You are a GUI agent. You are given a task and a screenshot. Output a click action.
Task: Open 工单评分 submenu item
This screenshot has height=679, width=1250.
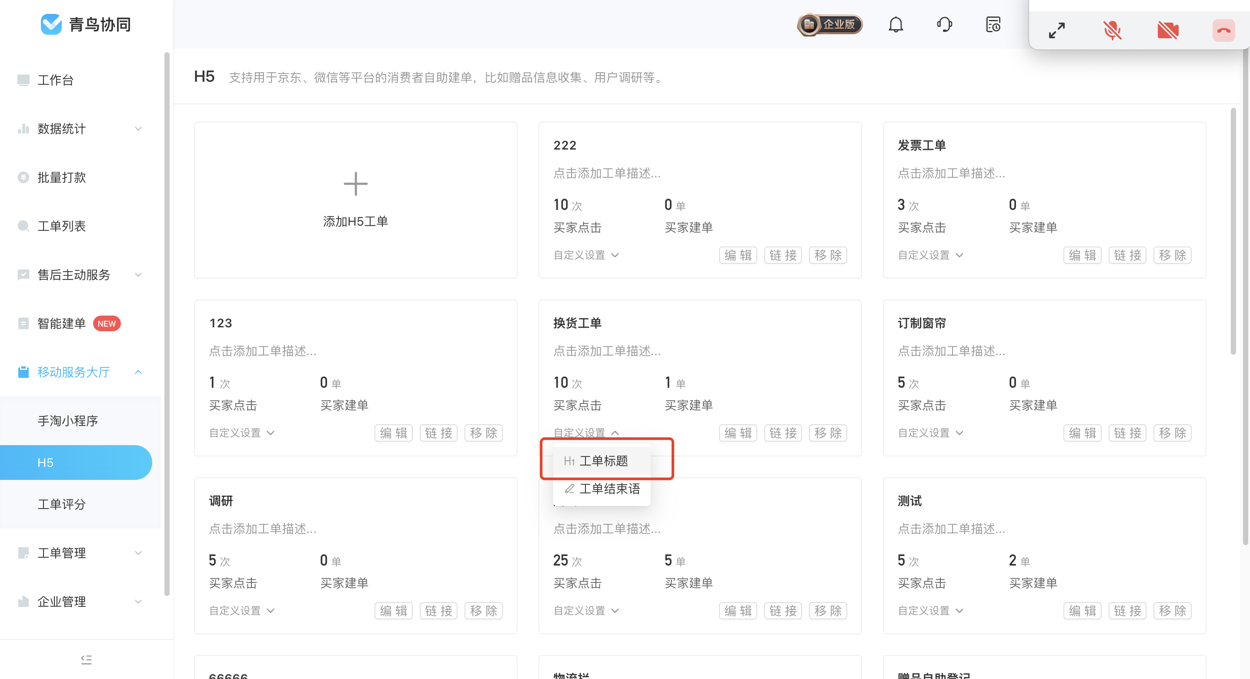[62, 504]
